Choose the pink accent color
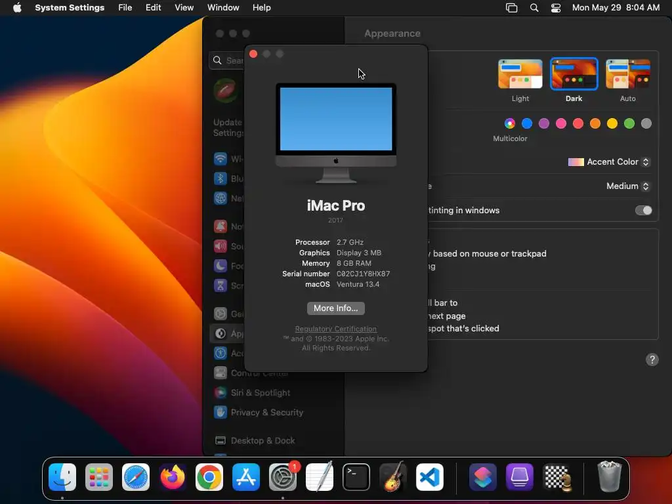The image size is (672, 504). 561,123
